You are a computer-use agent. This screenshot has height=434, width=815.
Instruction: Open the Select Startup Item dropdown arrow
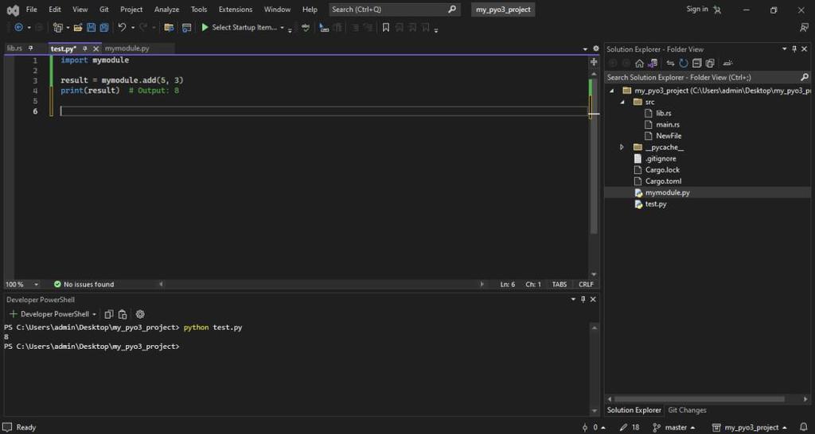pyautogui.click(x=282, y=27)
